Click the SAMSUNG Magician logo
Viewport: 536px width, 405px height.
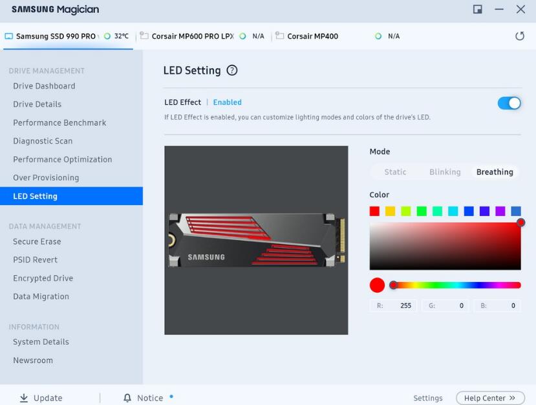pos(54,9)
